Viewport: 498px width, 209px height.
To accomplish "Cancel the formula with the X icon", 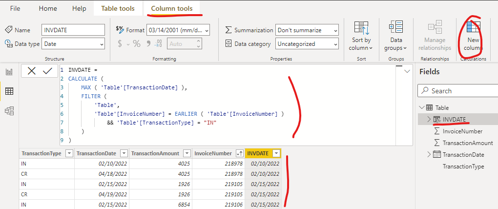I will click(31, 71).
